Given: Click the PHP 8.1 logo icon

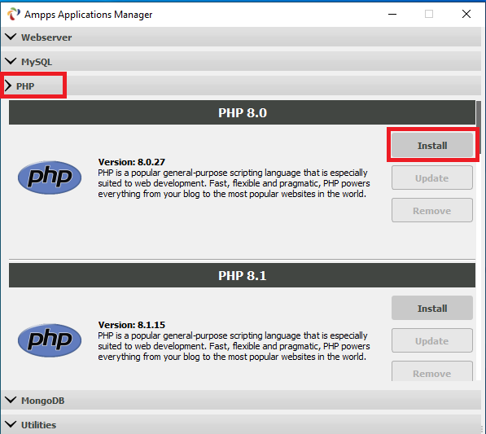Looking at the screenshot, I should (x=50, y=340).
